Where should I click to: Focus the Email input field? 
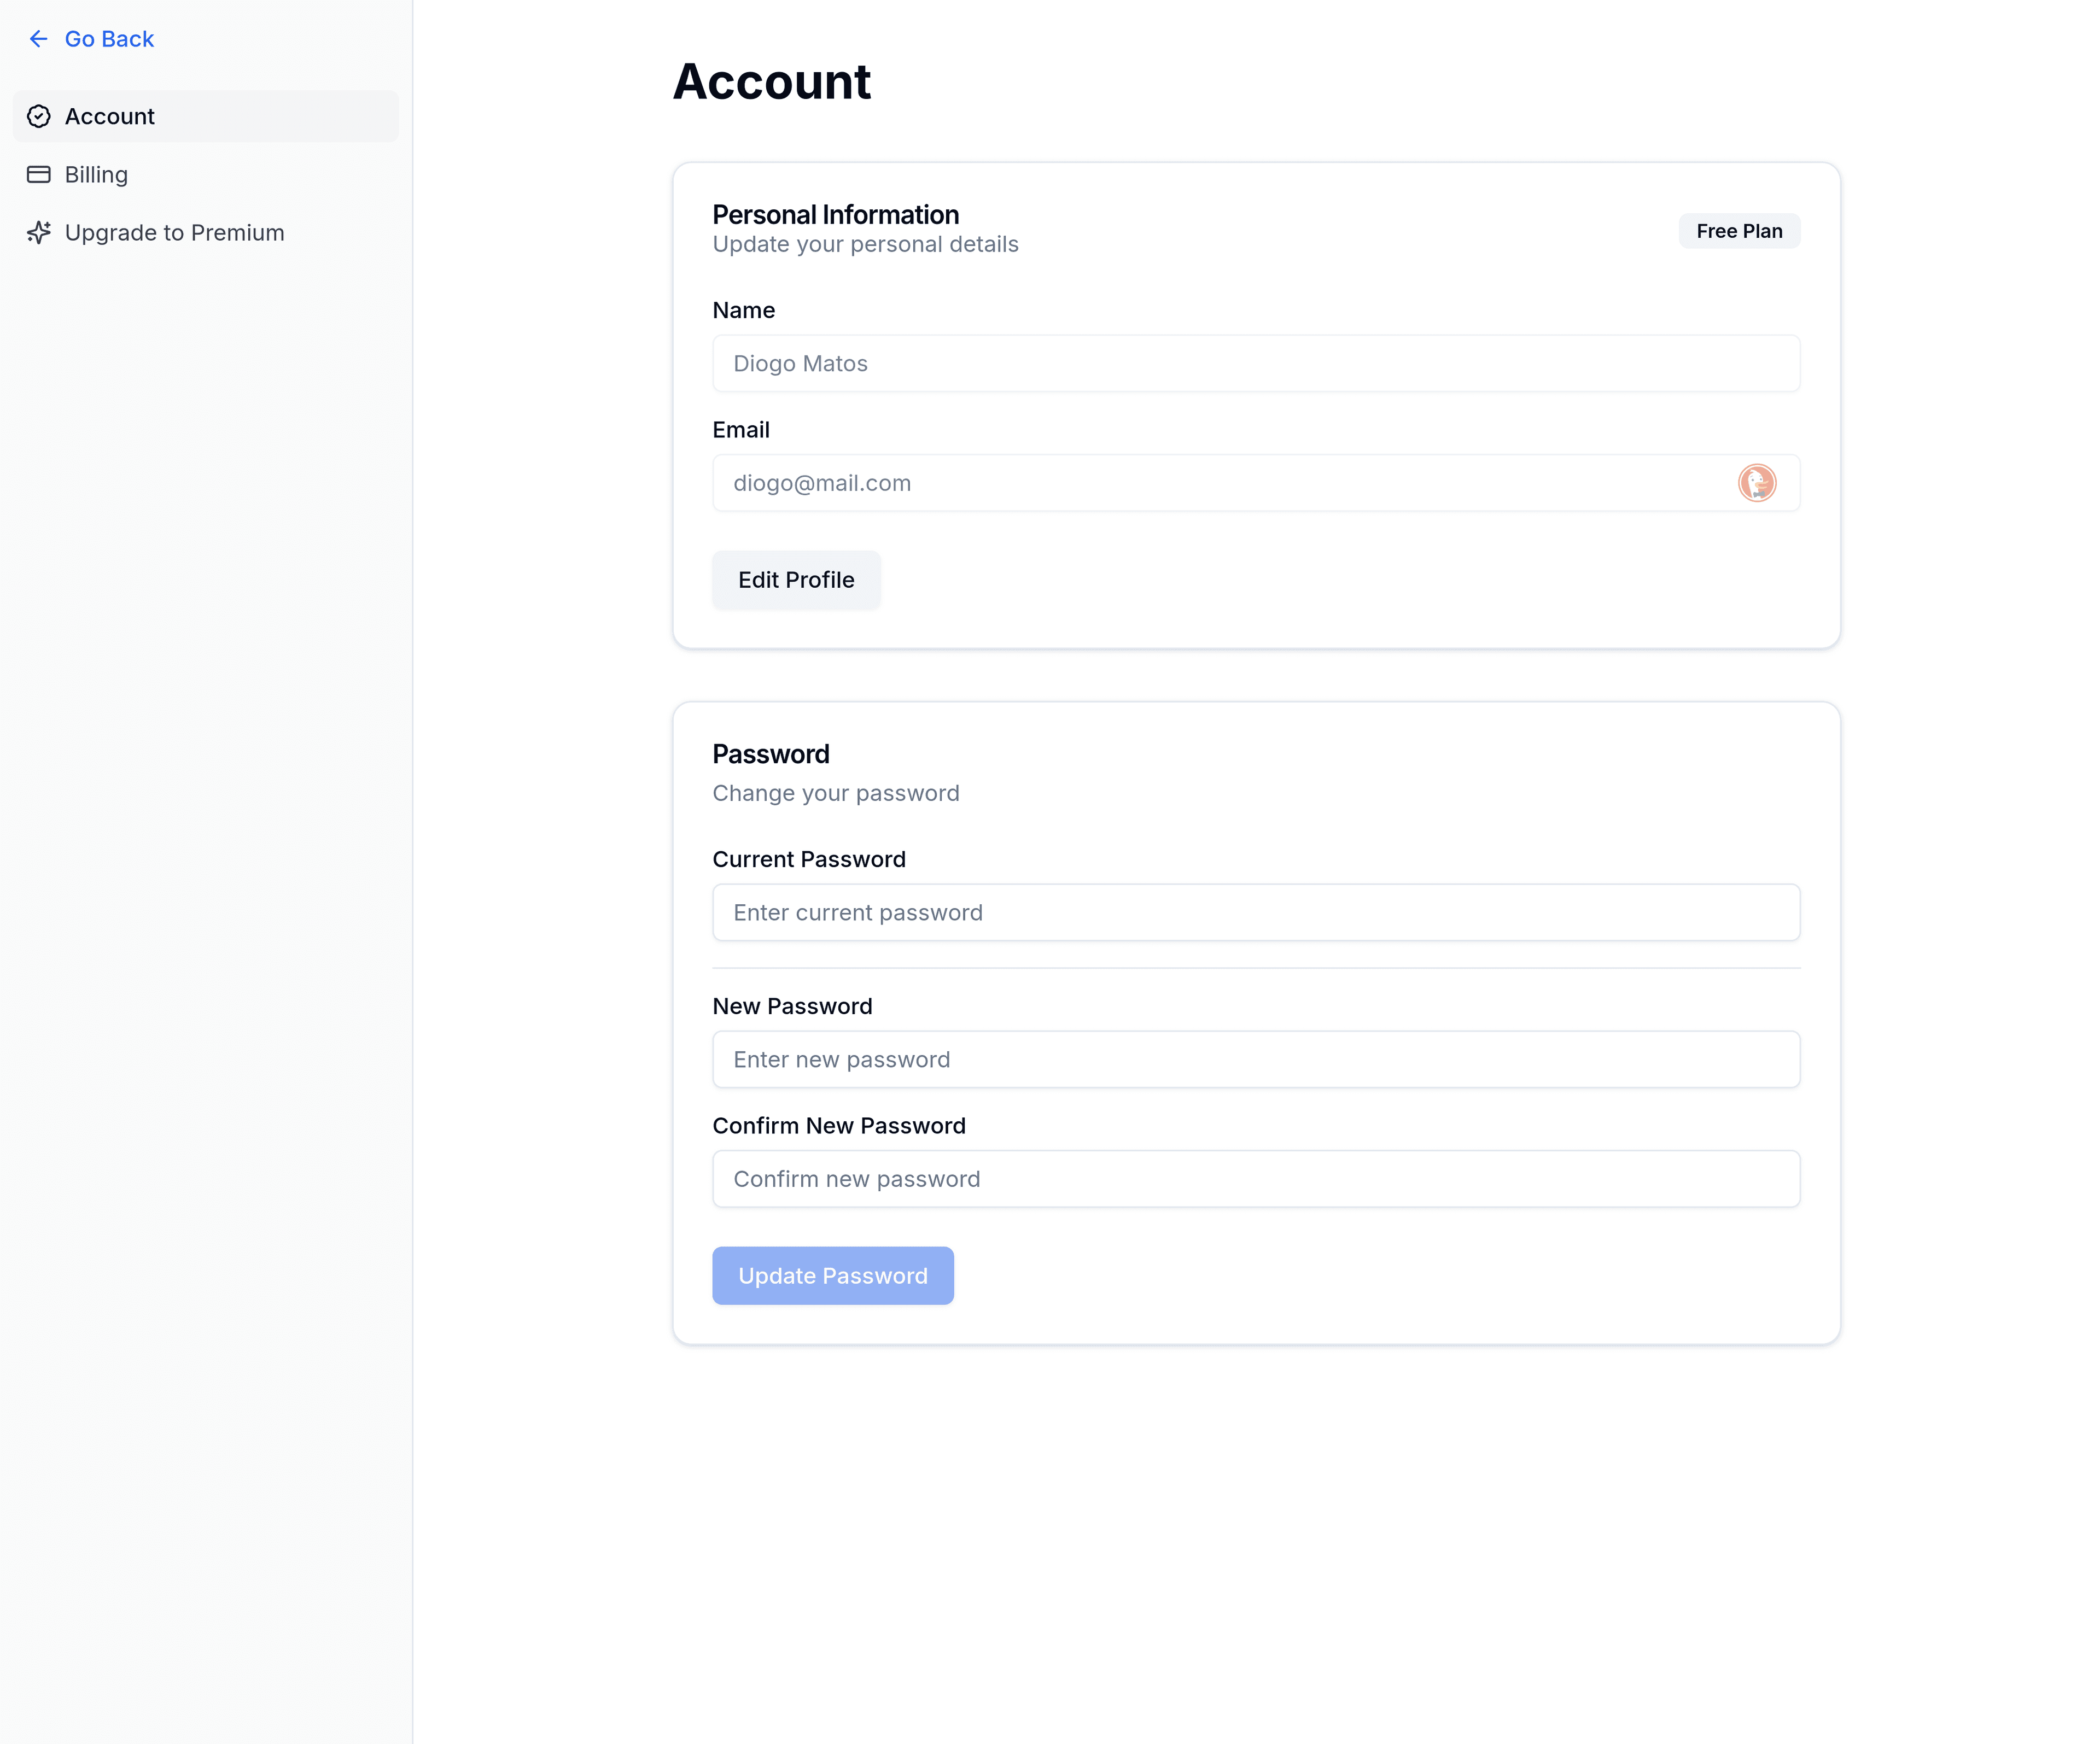pyautogui.click(x=1255, y=483)
